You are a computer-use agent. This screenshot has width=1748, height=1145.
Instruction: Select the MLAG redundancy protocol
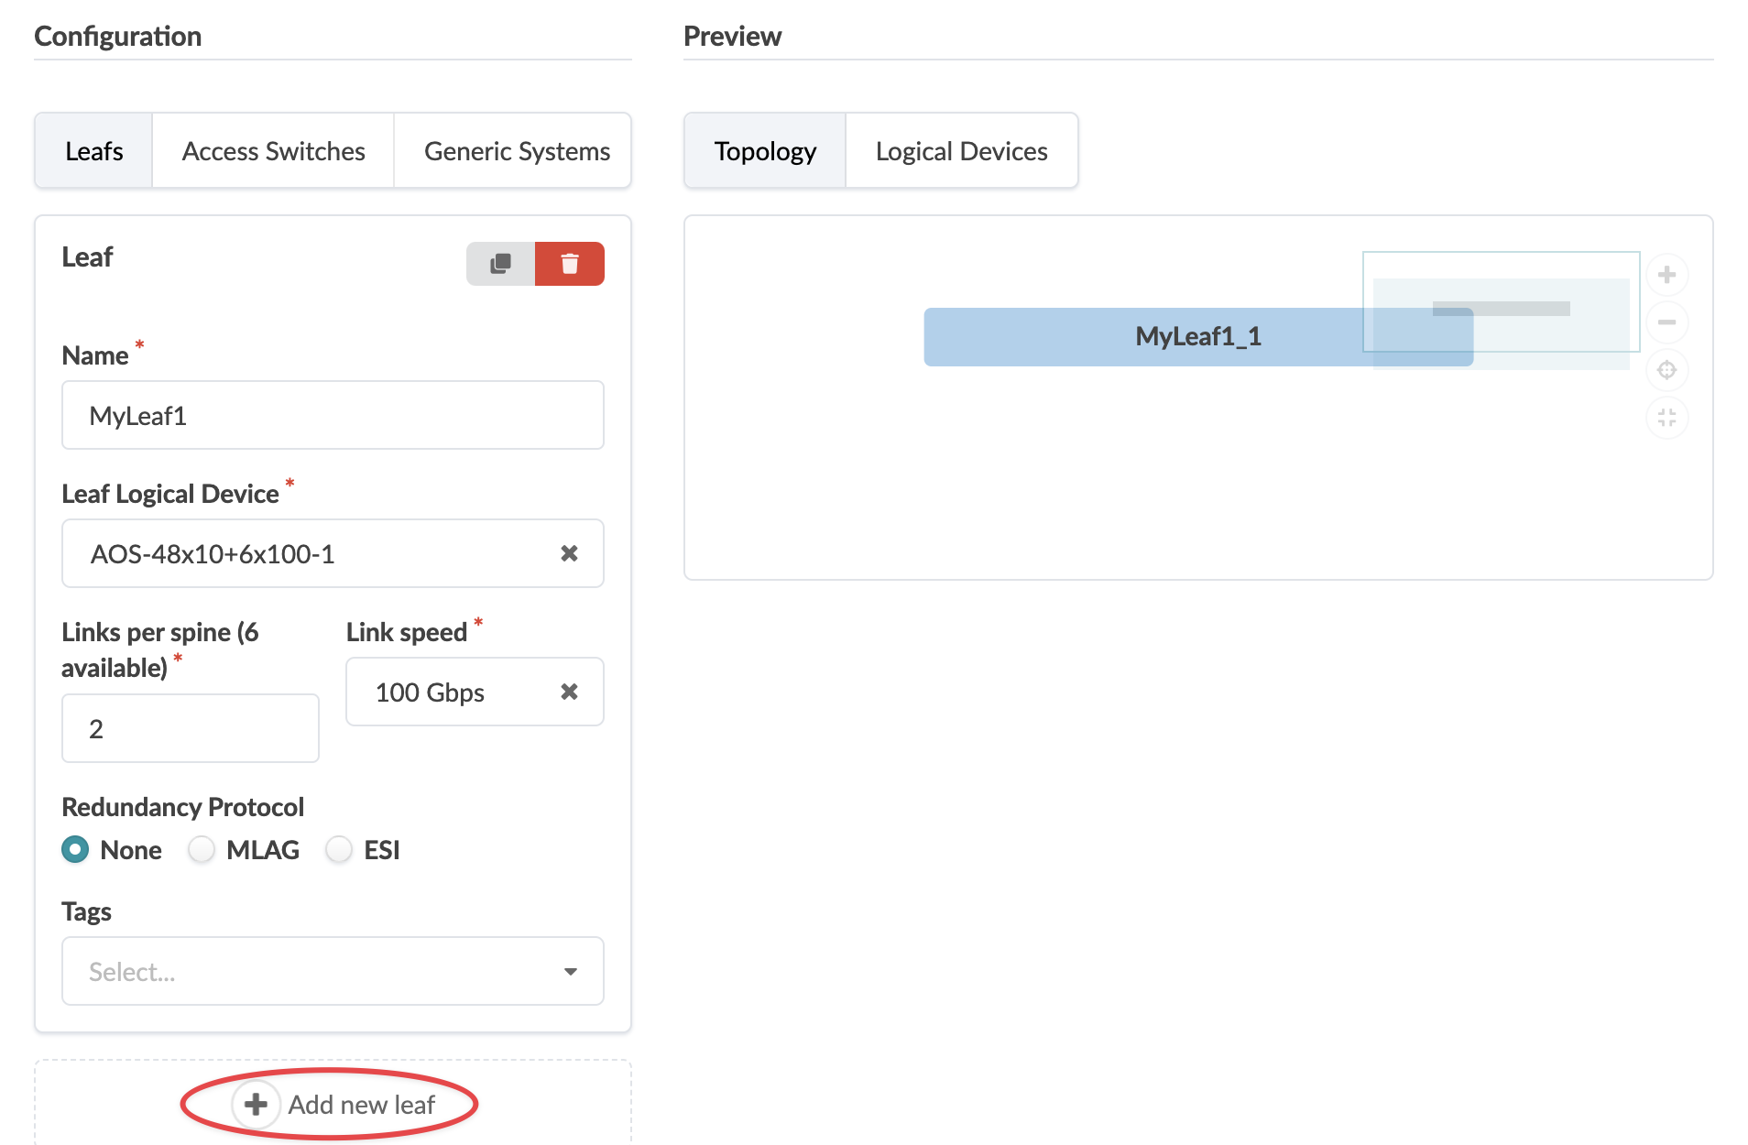pos(202,850)
